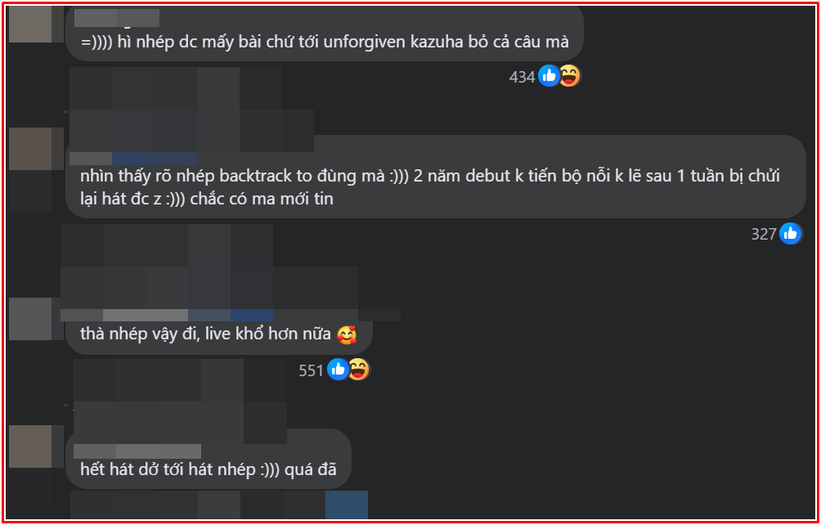Click the heart-face emoji in the 'thà nhép vậy đi' comment

[x=346, y=334]
